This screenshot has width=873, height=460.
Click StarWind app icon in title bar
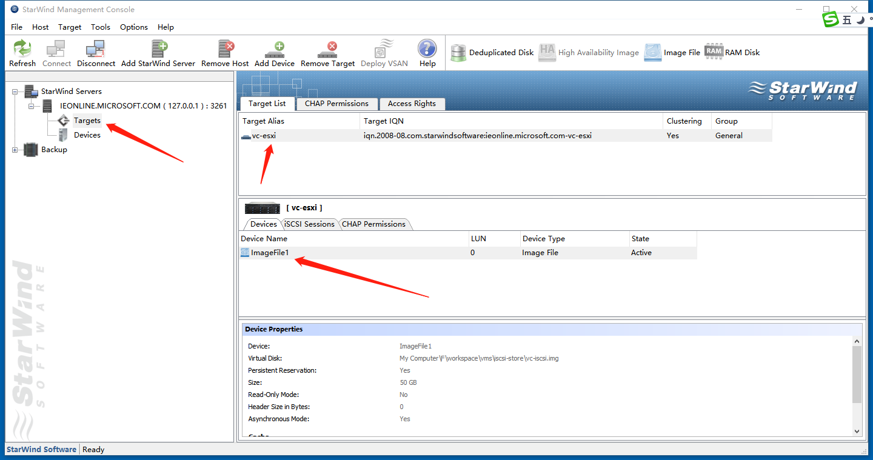[15, 9]
